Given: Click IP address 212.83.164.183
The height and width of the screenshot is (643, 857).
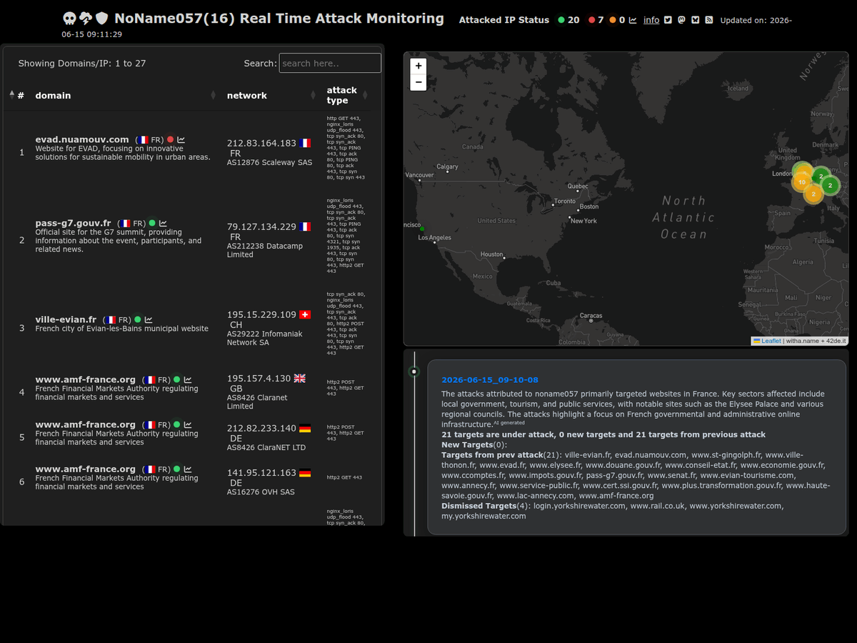Looking at the screenshot, I should pos(261,144).
